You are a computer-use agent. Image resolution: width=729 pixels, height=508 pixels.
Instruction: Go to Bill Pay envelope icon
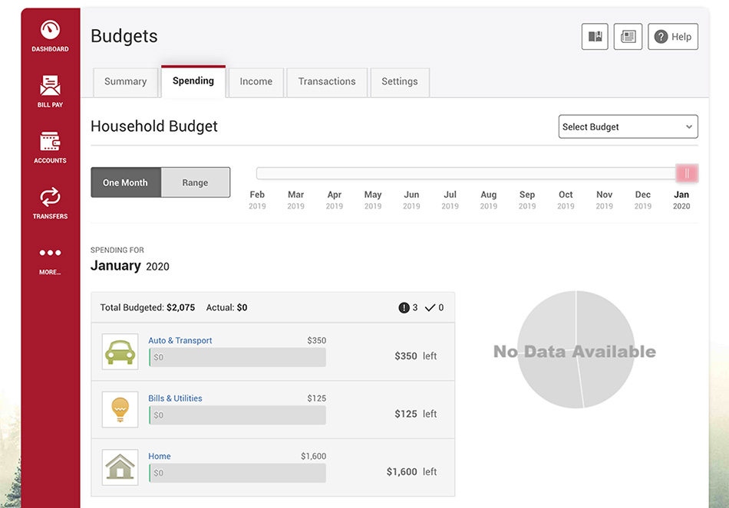coord(50,86)
